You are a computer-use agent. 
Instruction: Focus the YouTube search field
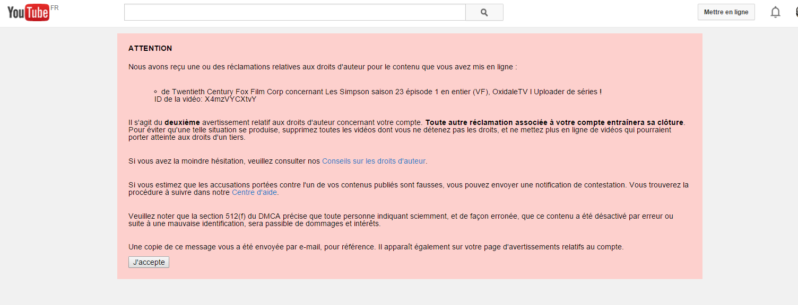294,12
